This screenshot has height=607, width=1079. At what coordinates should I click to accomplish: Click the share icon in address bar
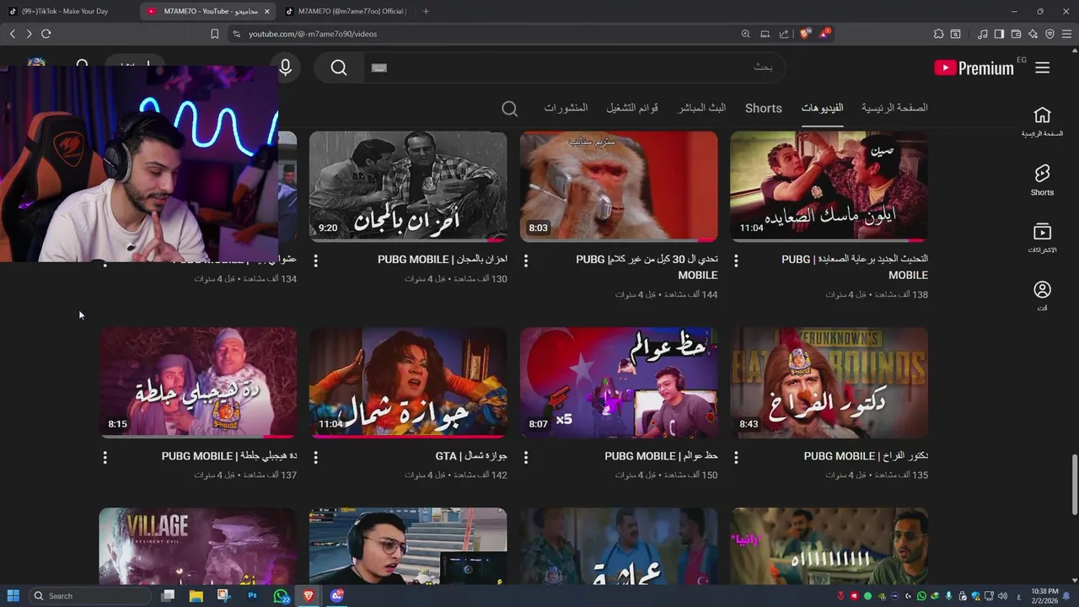(x=784, y=34)
